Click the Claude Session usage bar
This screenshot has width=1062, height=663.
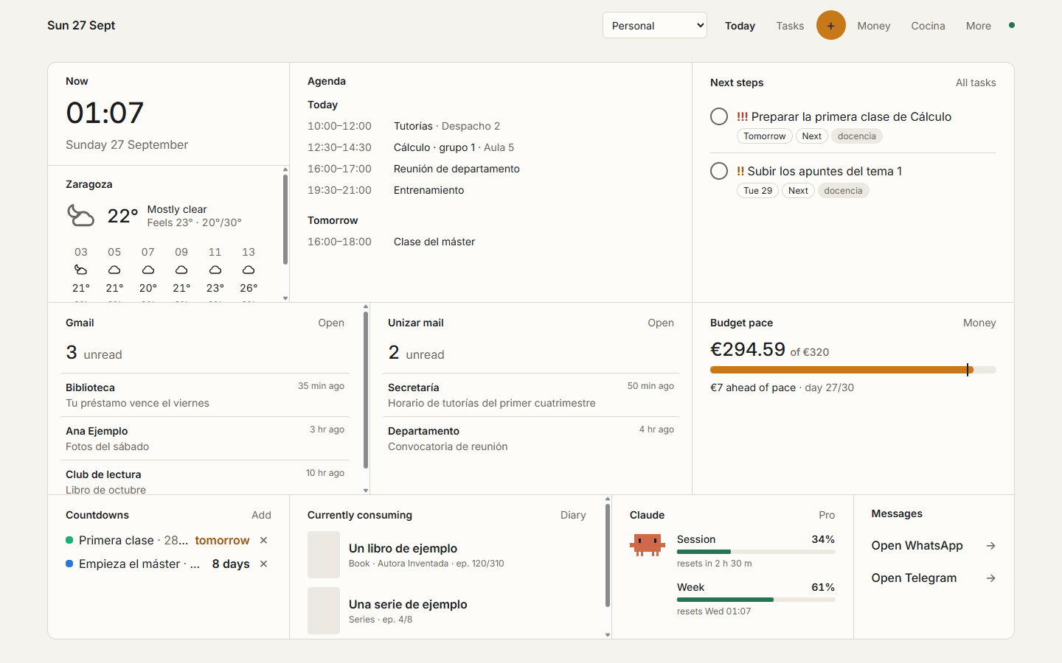pos(756,552)
